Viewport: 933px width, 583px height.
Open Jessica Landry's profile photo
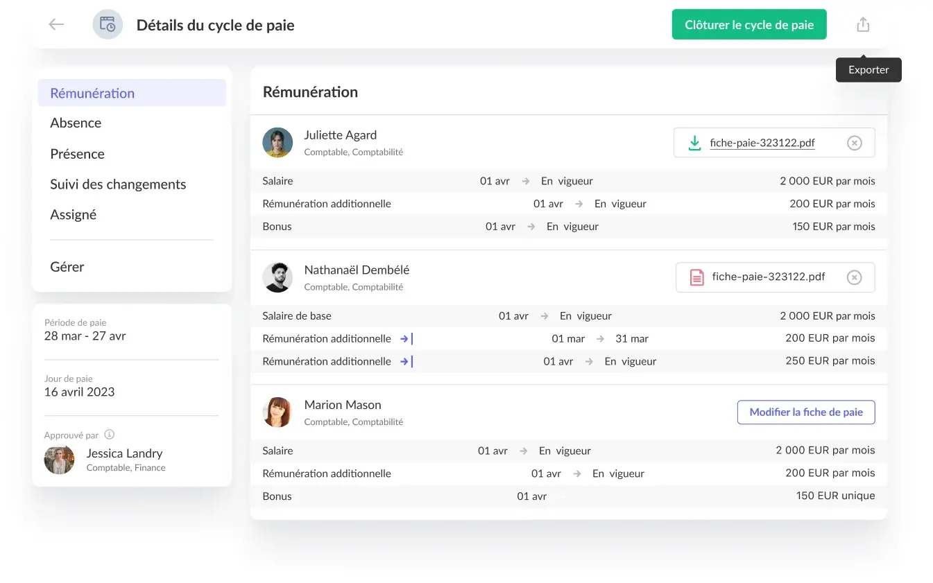click(x=59, y=460)
